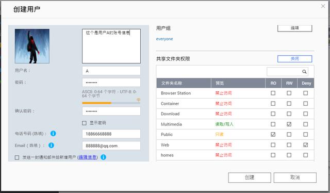Check RW permission for Download folder
Image resolution: width=330 pixels, height=193 pixels.
[x=289, y=114]
